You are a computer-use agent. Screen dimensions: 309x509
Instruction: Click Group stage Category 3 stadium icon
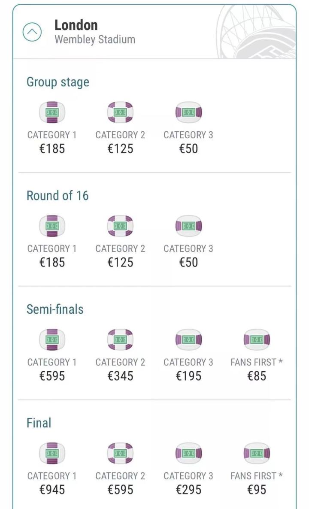click(188, 112)
